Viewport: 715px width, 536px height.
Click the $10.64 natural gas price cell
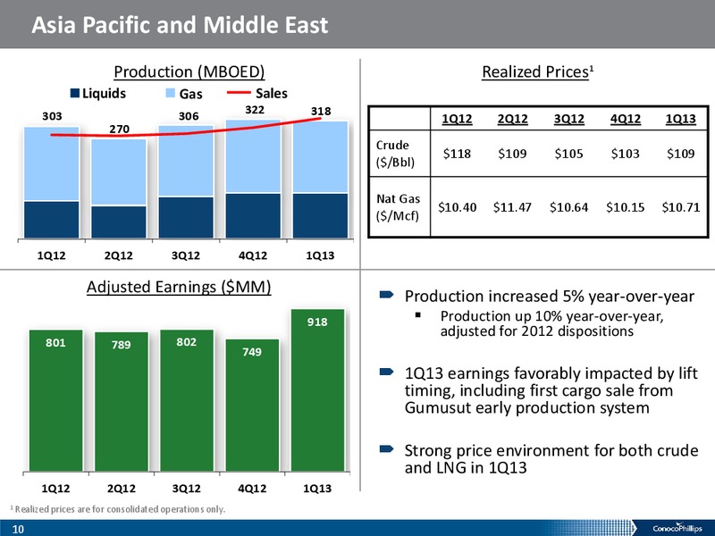click(568, 207)
